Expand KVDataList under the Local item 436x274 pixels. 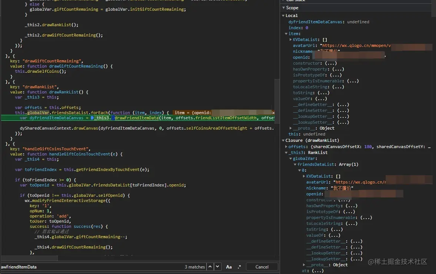pos(290,40)
